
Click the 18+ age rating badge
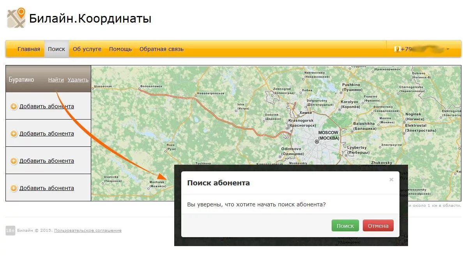tap(11, 231)
